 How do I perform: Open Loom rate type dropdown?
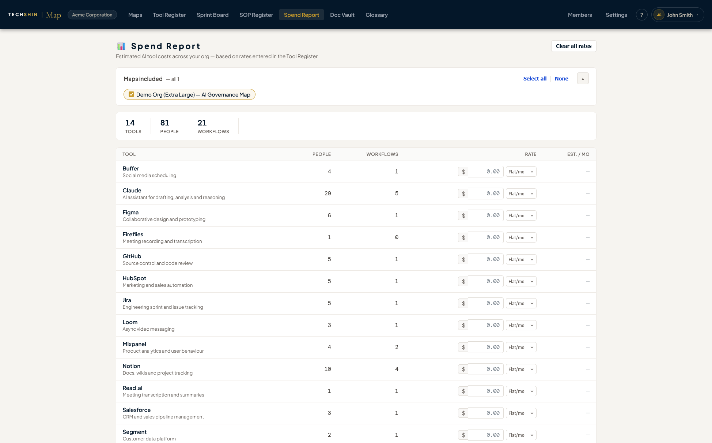[521, 325]
